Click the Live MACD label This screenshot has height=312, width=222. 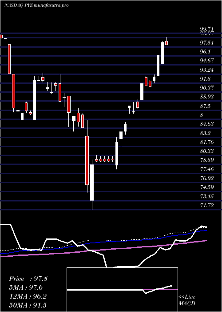click(187, 300)
